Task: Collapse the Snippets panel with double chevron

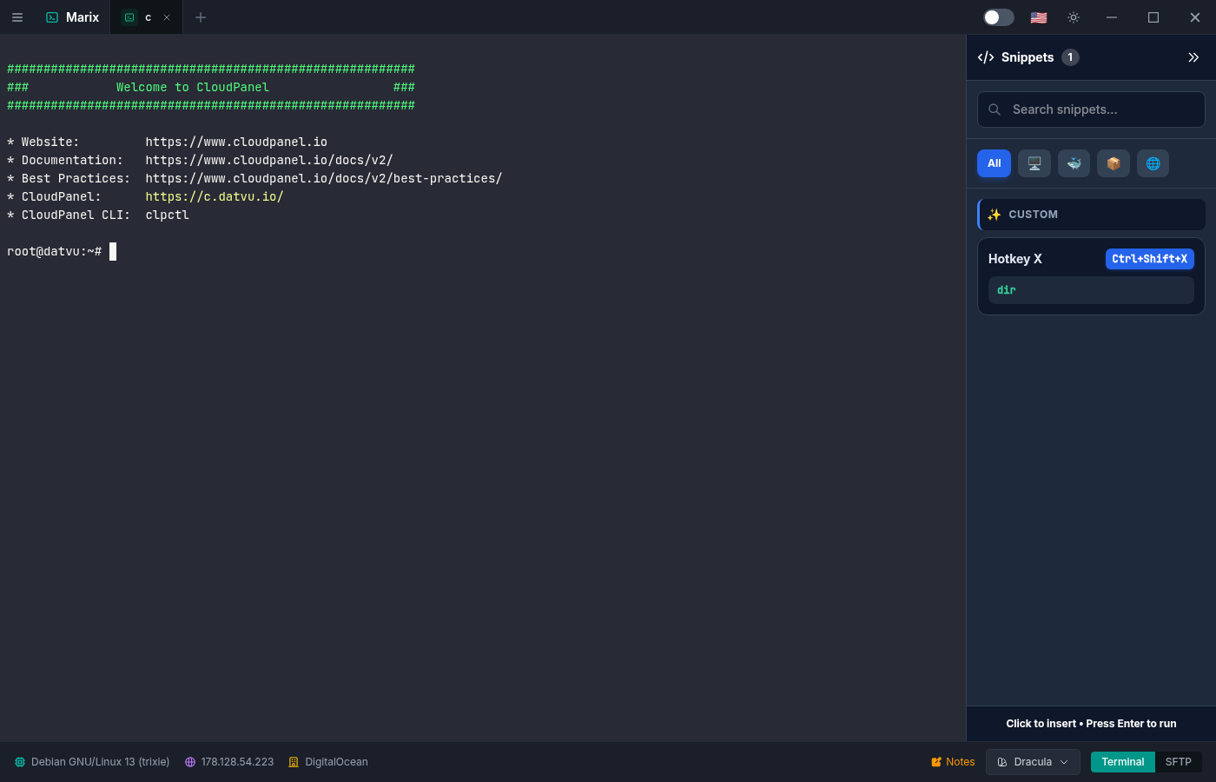Action: [1194, 57]
